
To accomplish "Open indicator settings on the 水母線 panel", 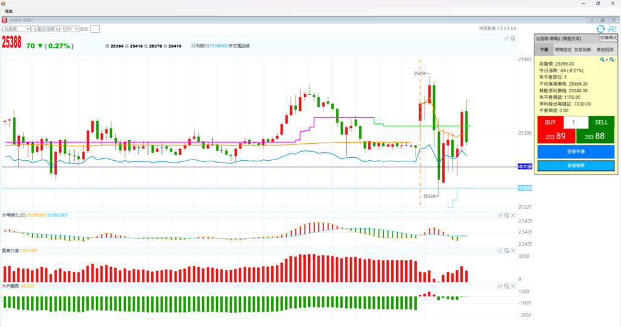I will (x=499, y=215).
